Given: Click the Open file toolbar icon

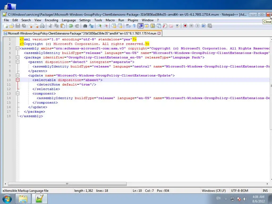Looking at the screenshot, I should [x=12, y=26].
